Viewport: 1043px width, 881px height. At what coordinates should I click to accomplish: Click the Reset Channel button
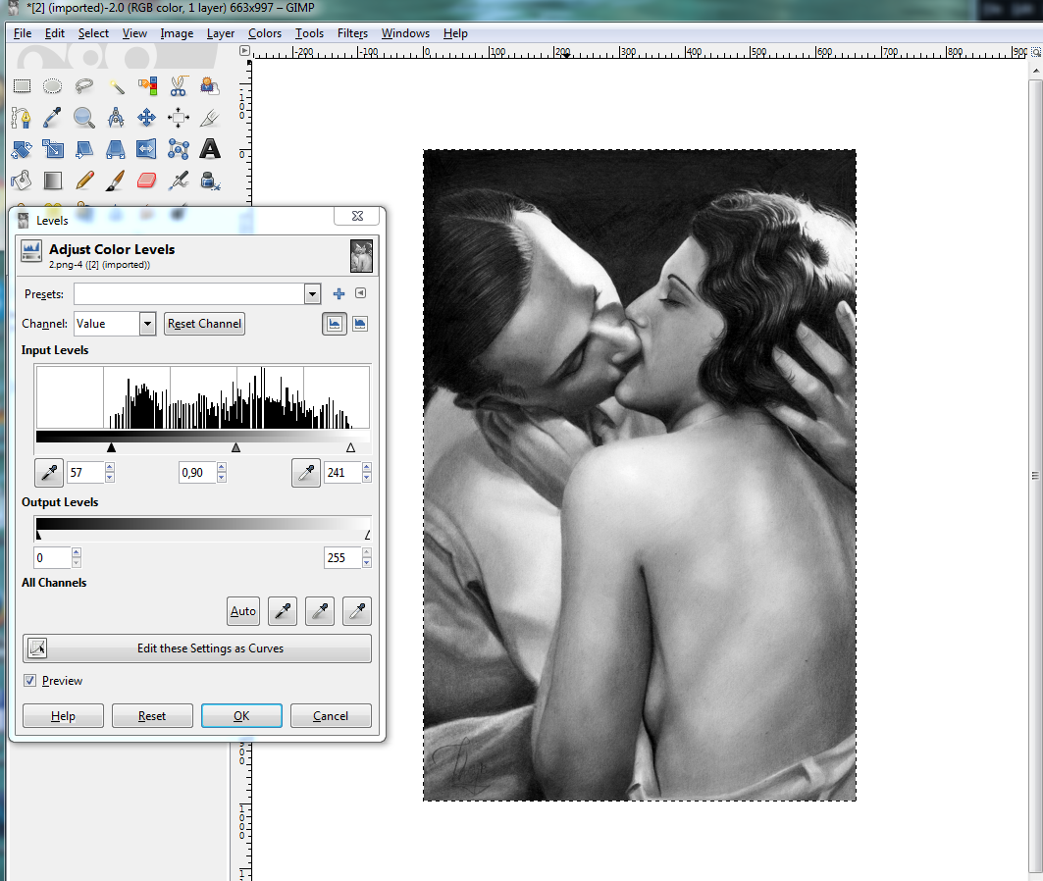tap(204, 324)
